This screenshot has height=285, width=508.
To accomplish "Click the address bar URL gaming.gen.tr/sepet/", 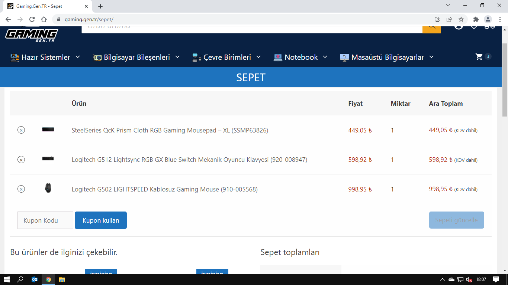I will click(89, 19).
